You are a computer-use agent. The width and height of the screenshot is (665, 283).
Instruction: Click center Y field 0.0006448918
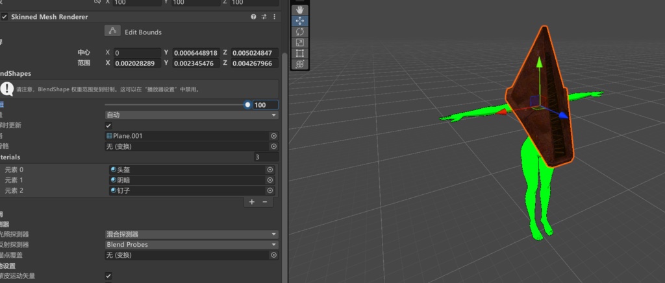pyautogui.click(x=196, y=53)
